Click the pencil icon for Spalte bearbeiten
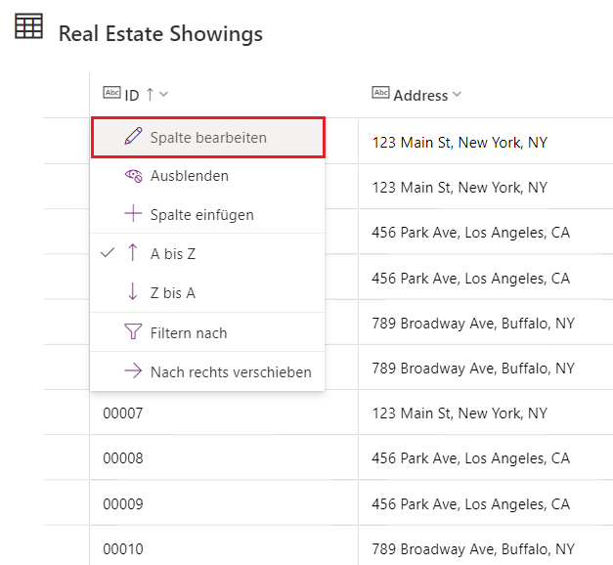This screenshot has width=613, height=565. coord(133,136)
